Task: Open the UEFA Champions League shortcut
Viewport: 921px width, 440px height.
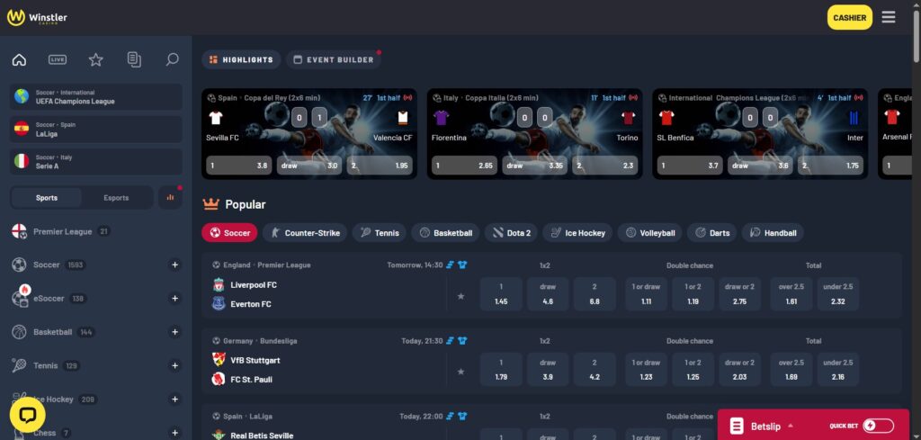Action: pyautogui.click(x=96, y=97)
